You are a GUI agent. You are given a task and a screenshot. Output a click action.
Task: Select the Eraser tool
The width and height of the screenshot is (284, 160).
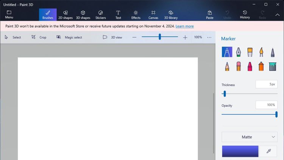click(238, 66)
